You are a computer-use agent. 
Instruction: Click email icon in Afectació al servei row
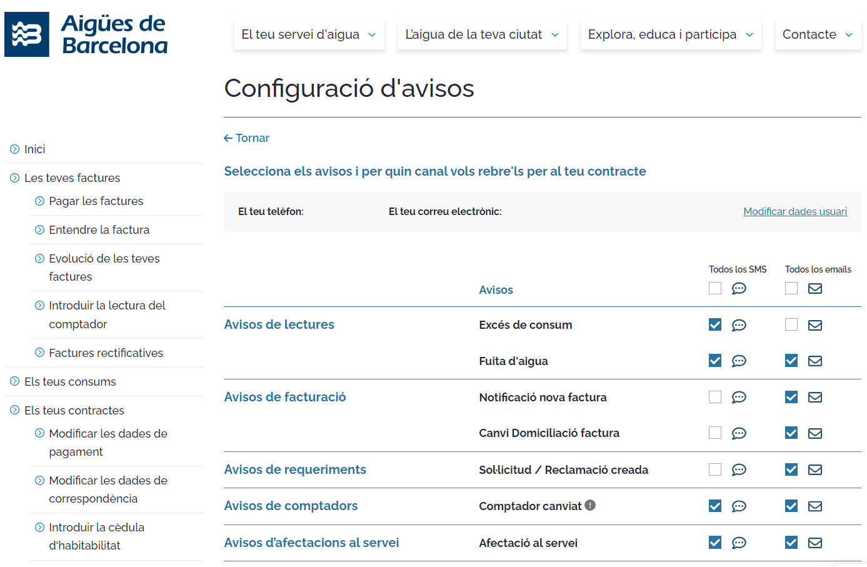pos(815,543)
